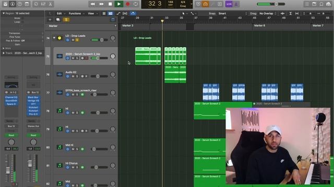
Task: Click the pan knob on Audio 62 track
Action: [113, 75]
